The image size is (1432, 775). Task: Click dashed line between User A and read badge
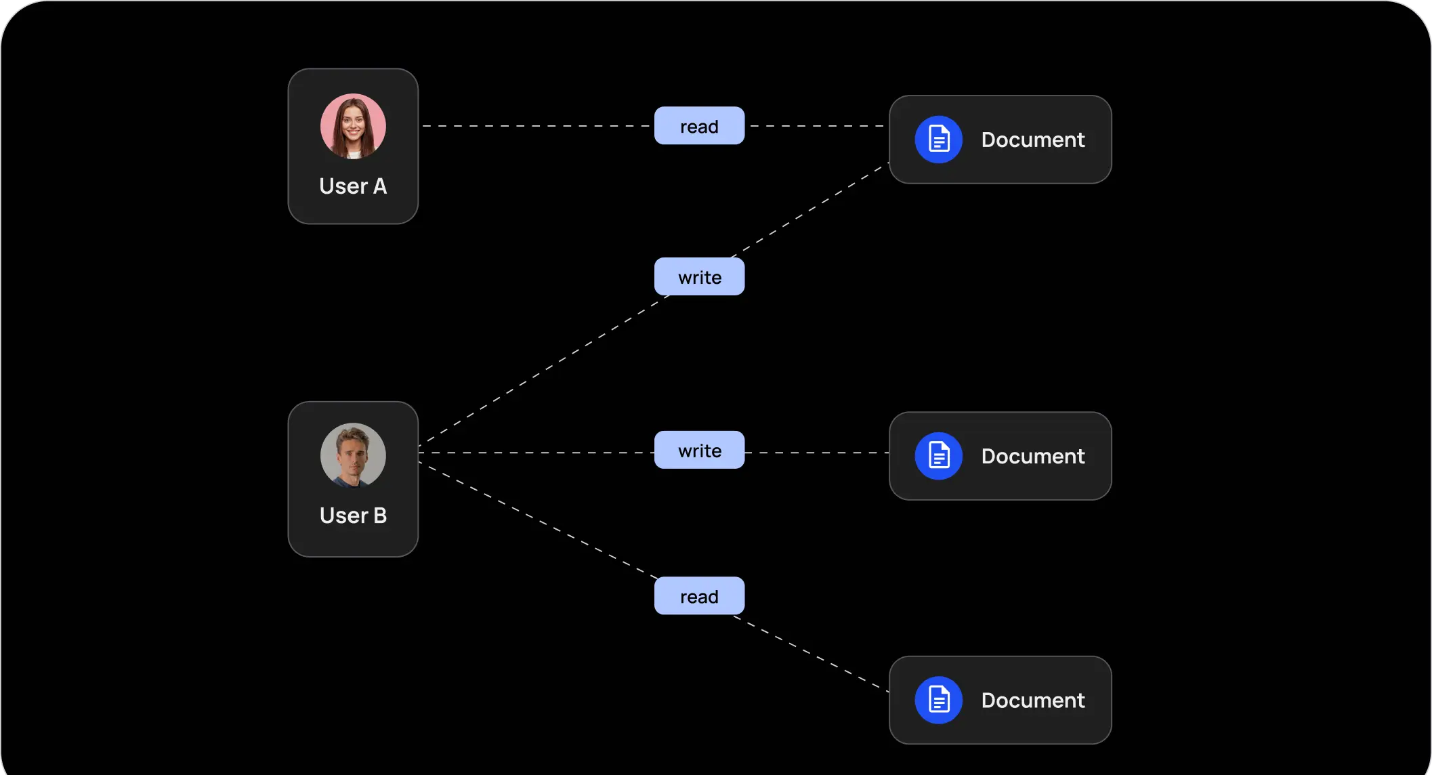pyautogui.click(x=535, y=126)
